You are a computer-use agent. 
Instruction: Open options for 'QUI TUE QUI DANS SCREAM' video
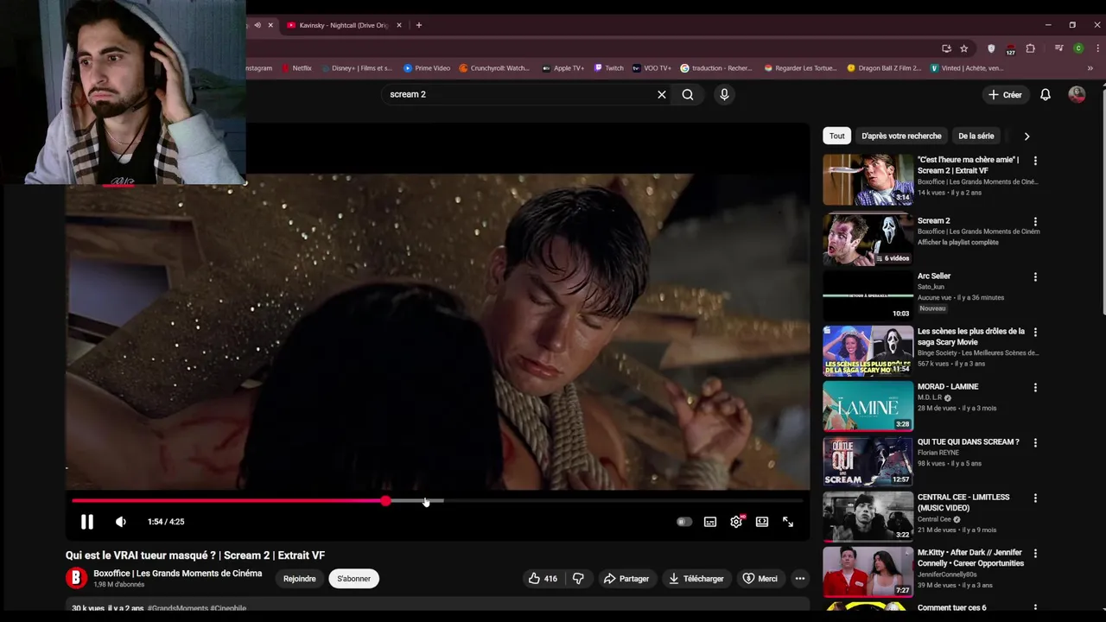tap(1035, 443)
